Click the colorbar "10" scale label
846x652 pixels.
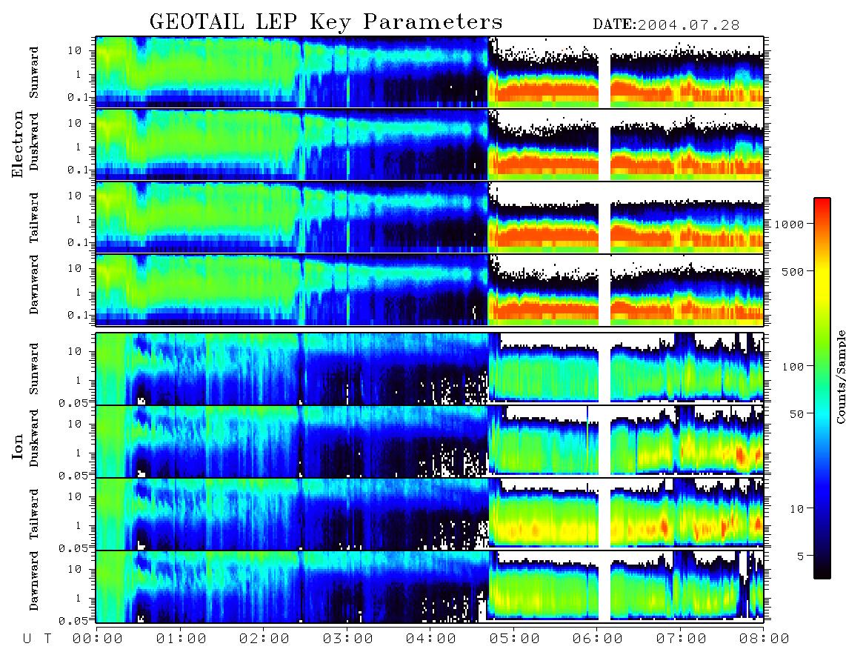(796, 508)
